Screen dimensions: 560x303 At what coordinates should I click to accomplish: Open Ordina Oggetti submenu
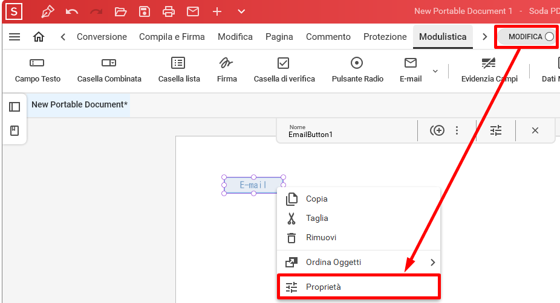(359, 263)
